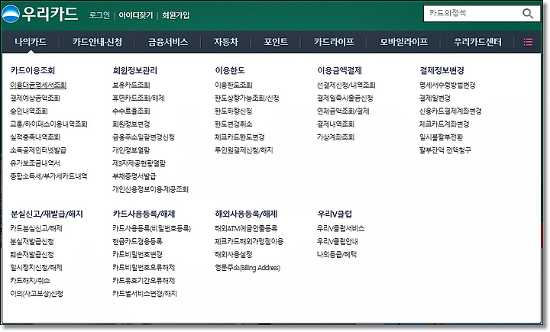Open the 카드라이프 menu
This screenshot has width=550, height=332.
pos(334,42)
